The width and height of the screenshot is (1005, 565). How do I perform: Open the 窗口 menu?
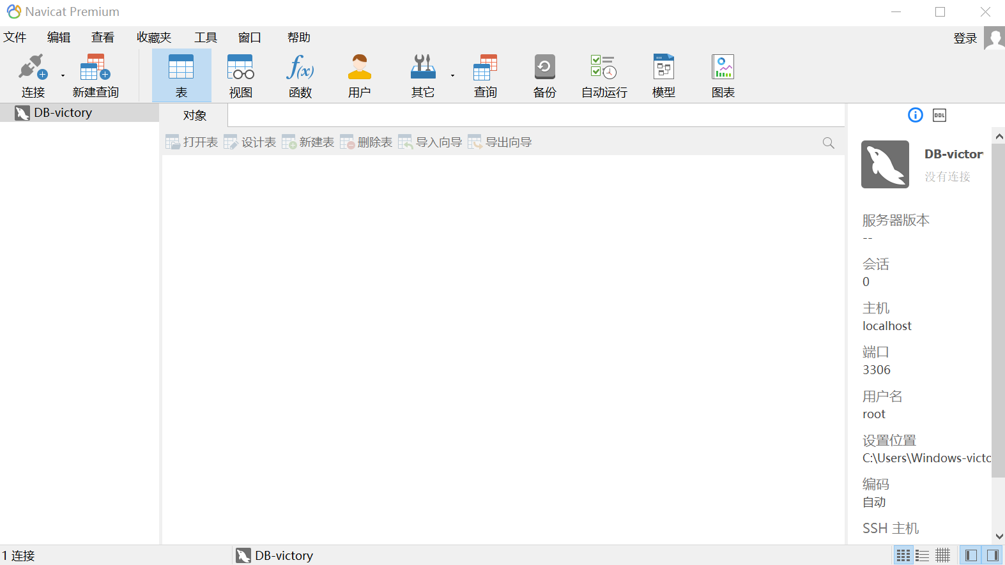250,38
